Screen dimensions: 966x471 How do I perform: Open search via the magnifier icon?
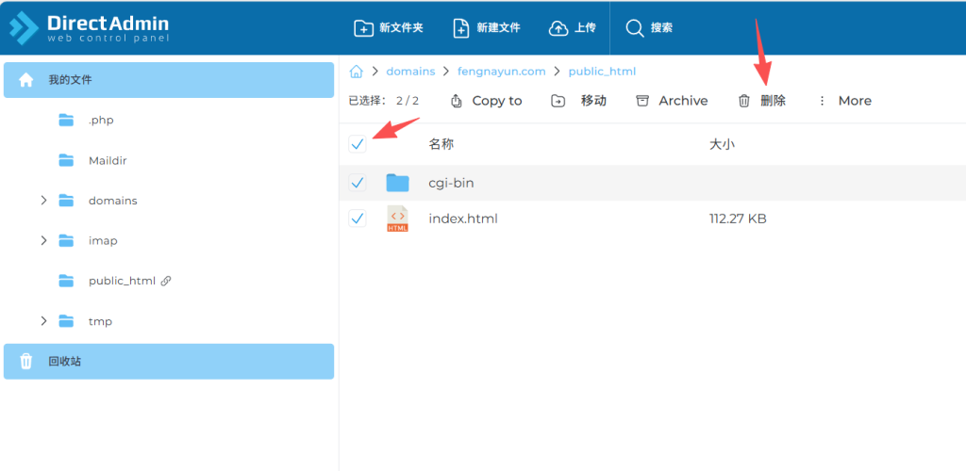pos(635,28)
